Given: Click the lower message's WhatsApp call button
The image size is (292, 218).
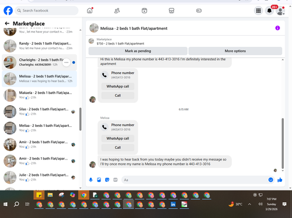Looking at the screenshot, I should (118, 139).
